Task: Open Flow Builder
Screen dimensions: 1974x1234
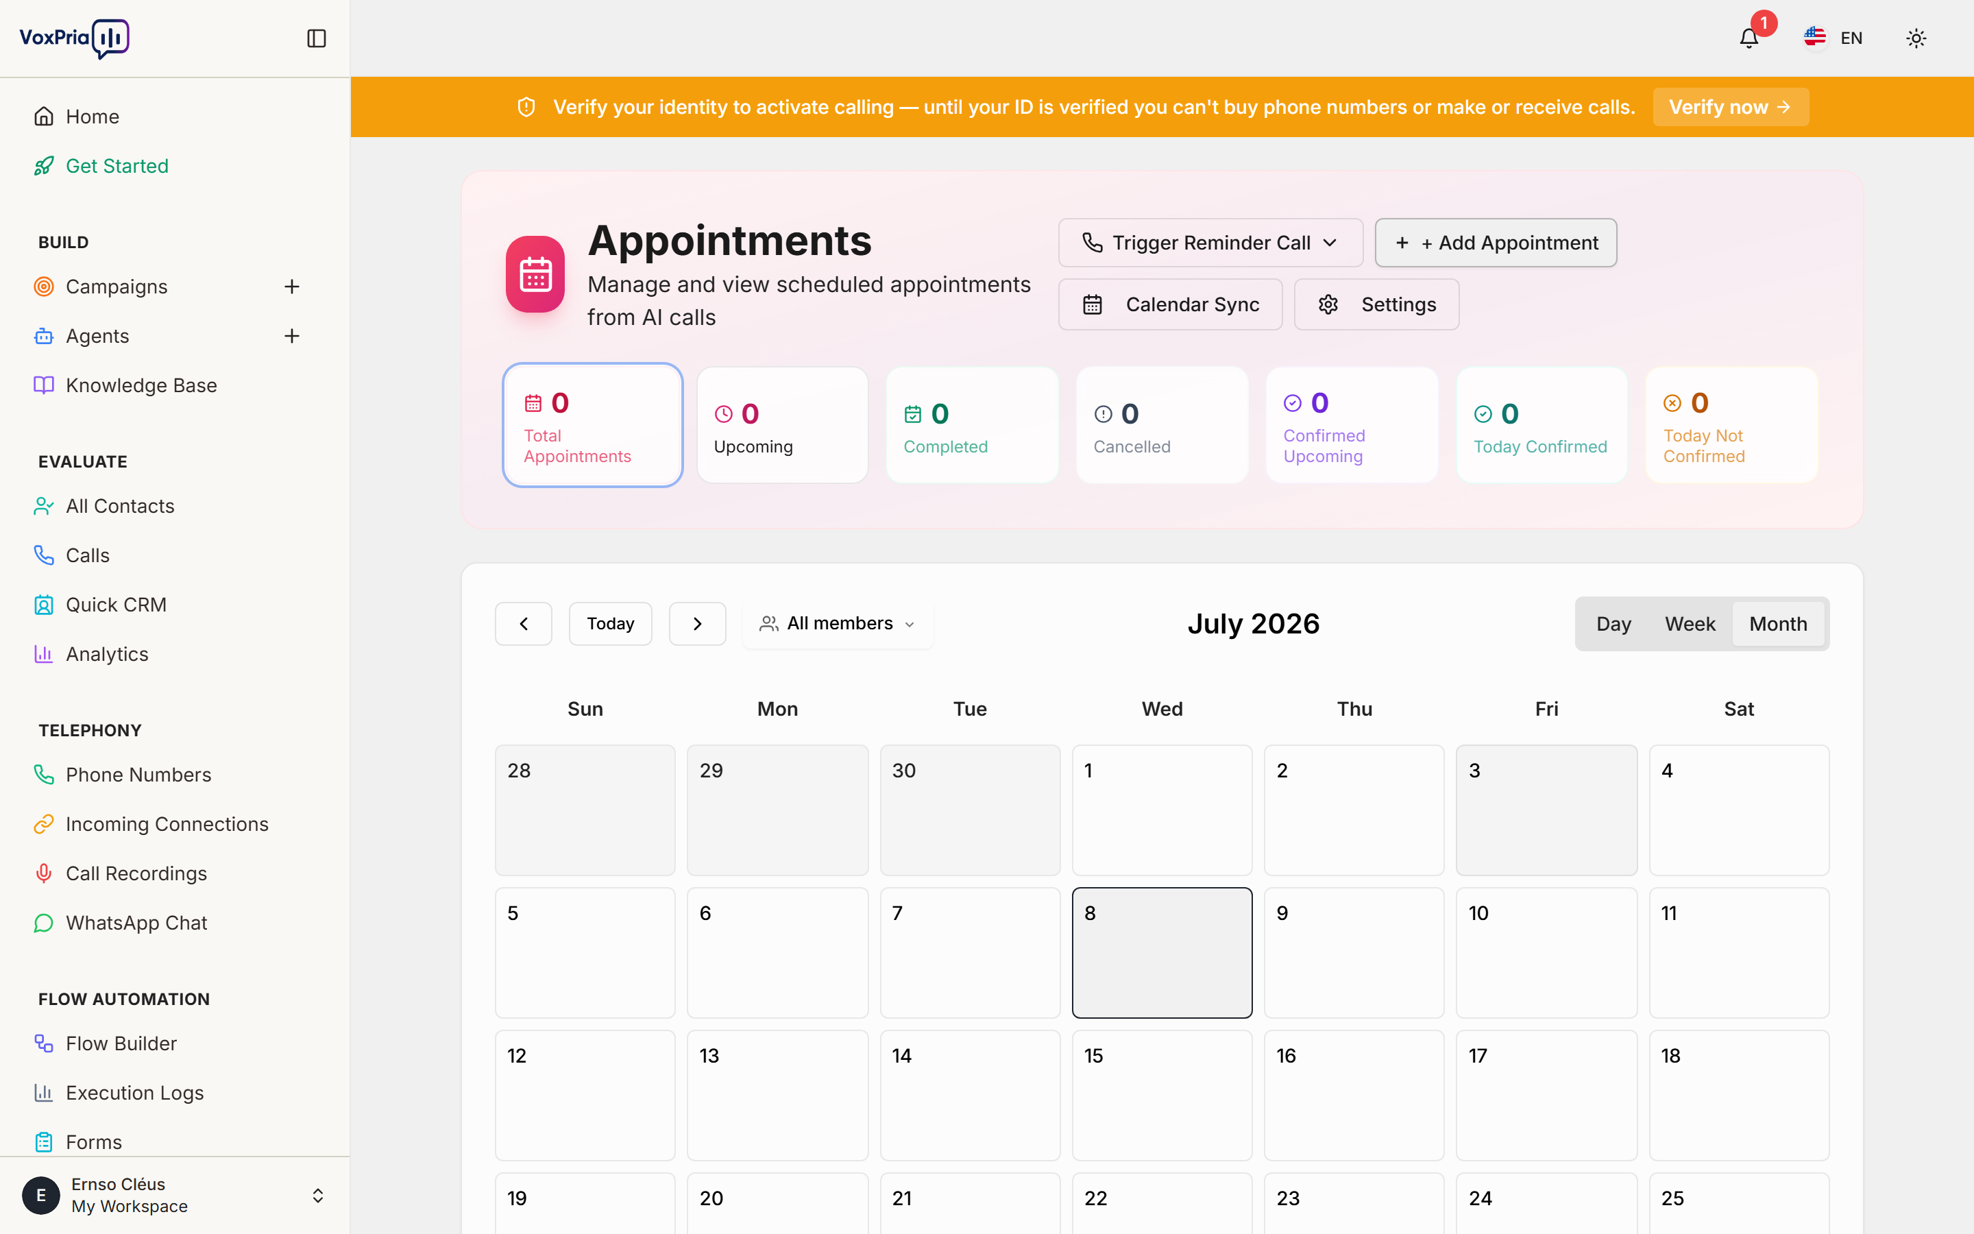Action: coord(173,1044)
